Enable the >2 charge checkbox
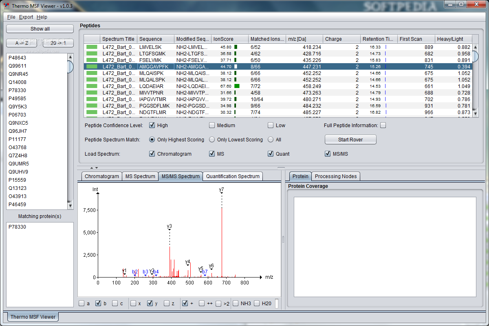 (218, 303)
